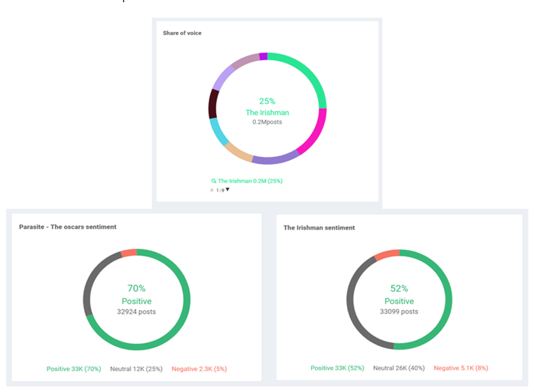
Task: Click the Share of voice widget title
Action: [x=182, y=33]
